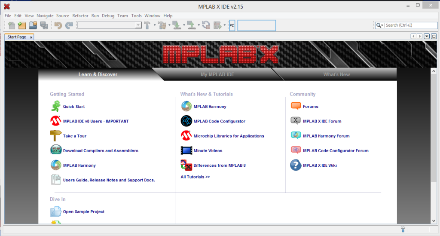Click the document icon beside Users Guide
Image resolution: width=440 pixels, height=236 pixels.
[56, 180]
